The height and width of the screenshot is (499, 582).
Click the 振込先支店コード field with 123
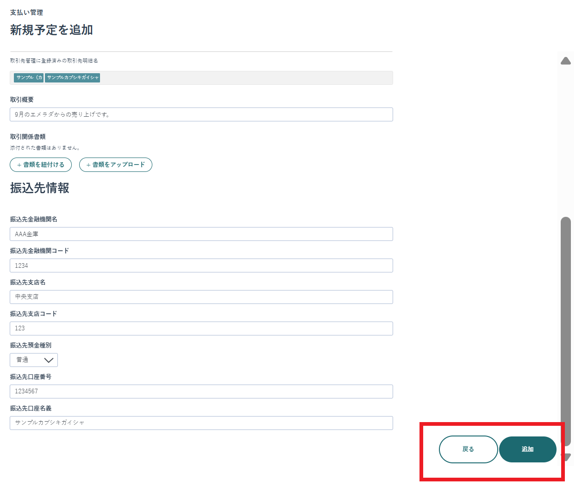pos(201,328)
